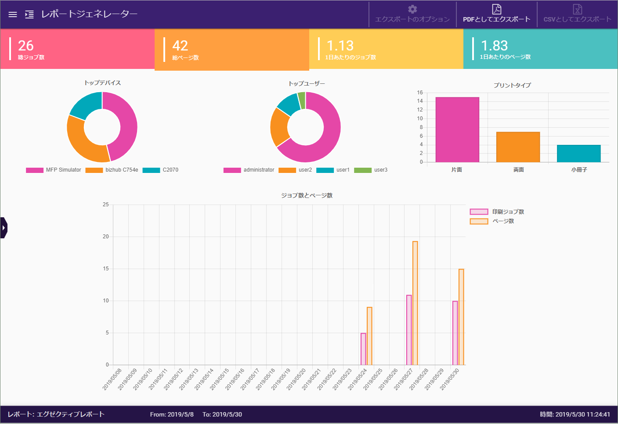Expand the collapsed left side panel arrow
Screen dimensions: 618x424
[x=4, y=228]
